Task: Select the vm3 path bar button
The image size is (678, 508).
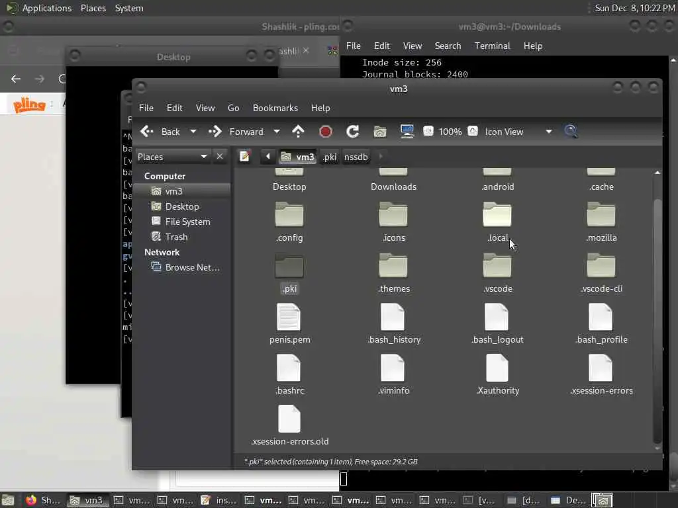Action: 297,157
